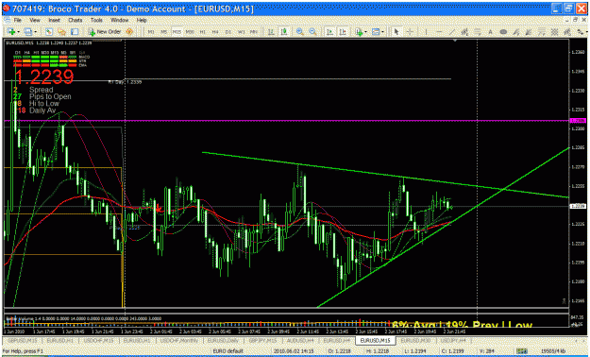Select the M15 timeframe button
The height and width of the screenshot is (357, 590).
click(x=177, y=32)
